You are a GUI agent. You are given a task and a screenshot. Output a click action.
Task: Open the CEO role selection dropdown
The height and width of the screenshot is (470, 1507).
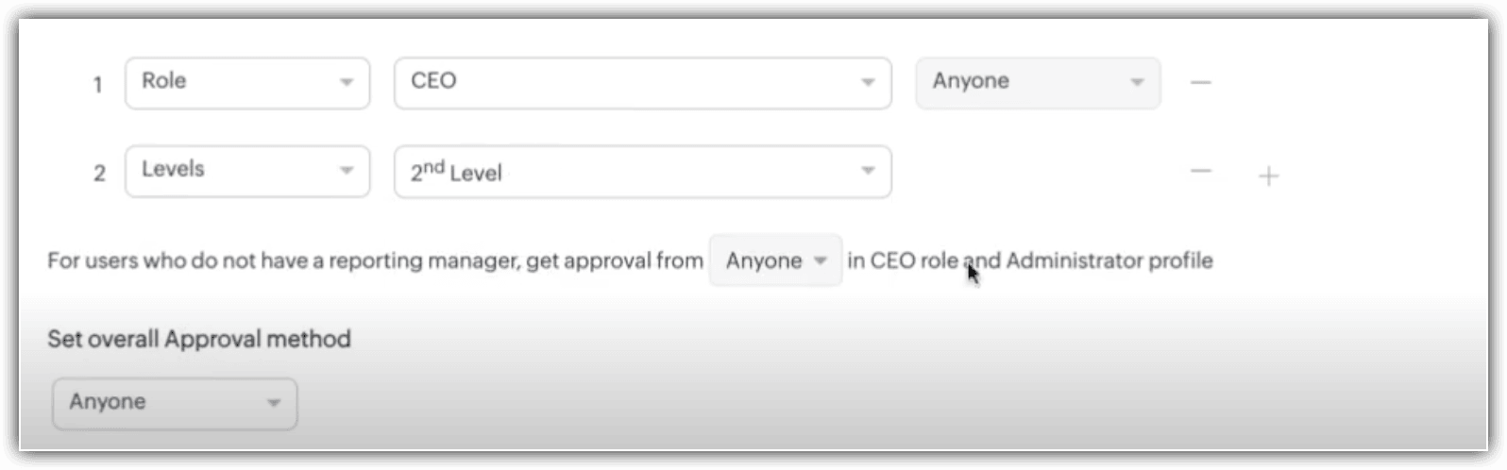click(642, 83)
